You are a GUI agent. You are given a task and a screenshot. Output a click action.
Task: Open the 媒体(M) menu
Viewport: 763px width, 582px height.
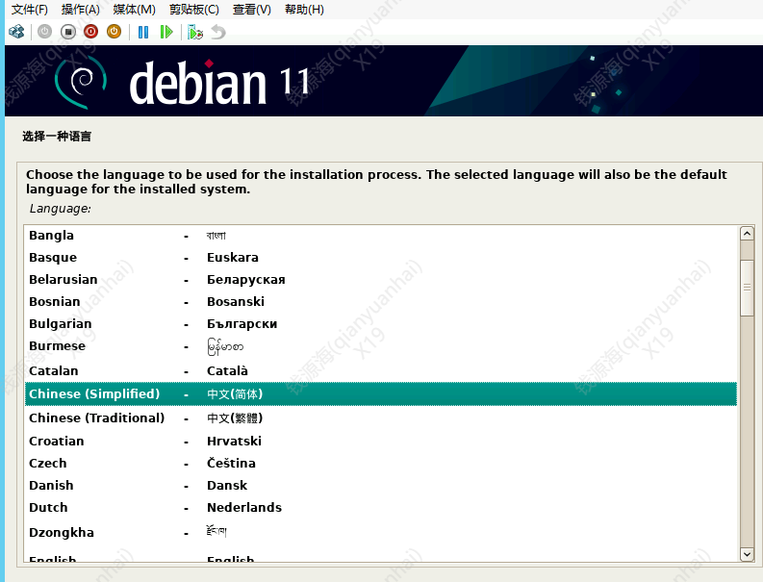point(134,10)
